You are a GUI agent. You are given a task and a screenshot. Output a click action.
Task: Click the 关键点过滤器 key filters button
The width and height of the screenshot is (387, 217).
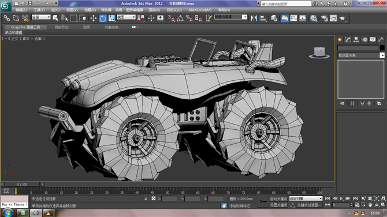pos(308,205)
